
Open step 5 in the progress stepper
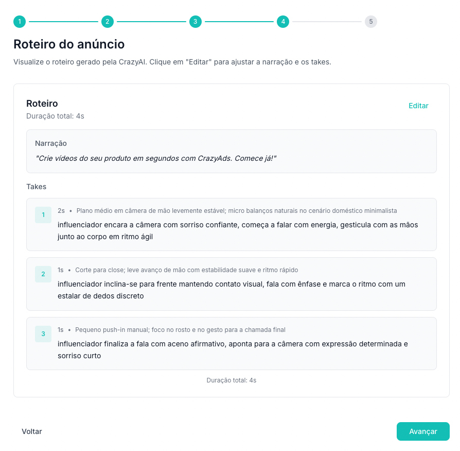(370, 22)
